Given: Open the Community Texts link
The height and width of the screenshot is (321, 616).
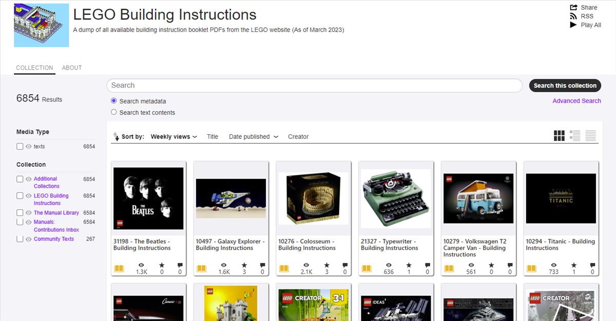Looking at the screenshot, I should [54, 239].
